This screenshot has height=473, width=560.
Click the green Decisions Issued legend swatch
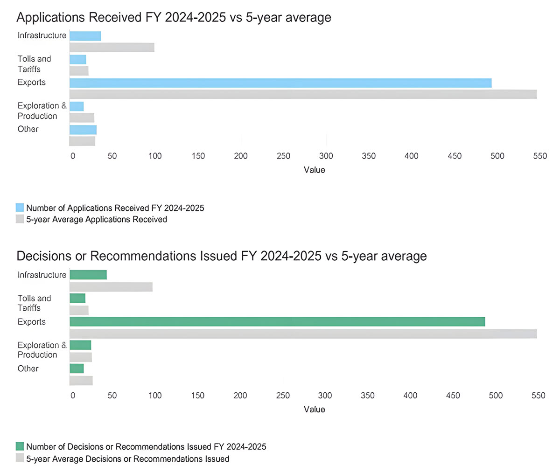pos(19,446)
